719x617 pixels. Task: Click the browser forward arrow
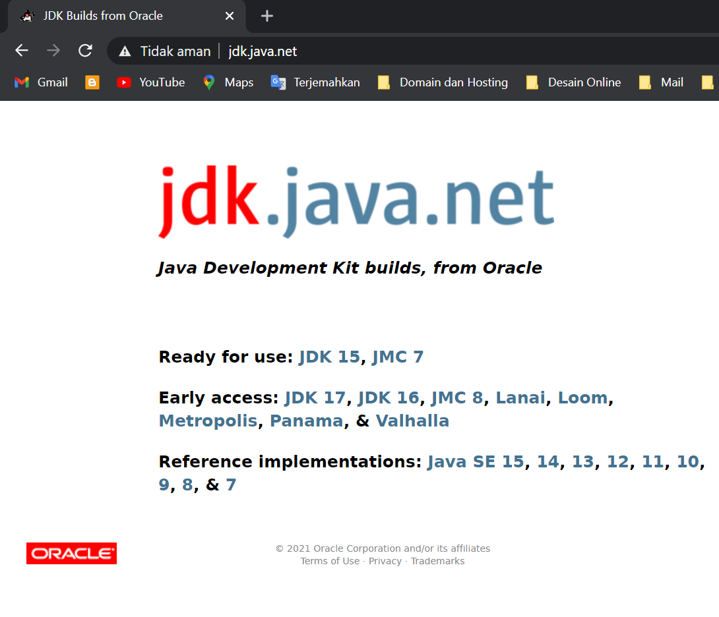(53, 50)
